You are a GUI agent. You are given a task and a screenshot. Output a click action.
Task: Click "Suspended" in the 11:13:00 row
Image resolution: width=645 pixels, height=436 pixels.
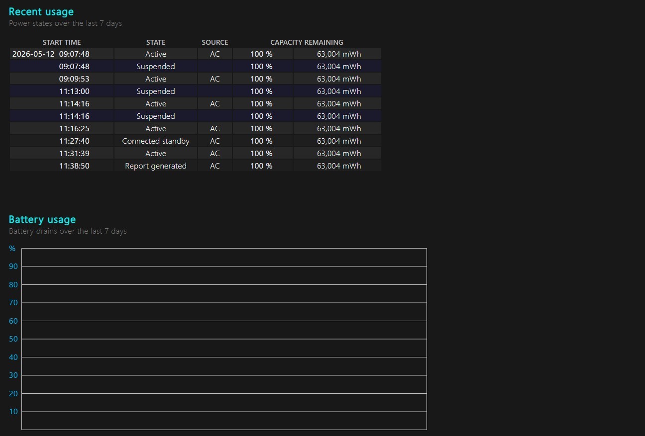click(x=156, y=91)
